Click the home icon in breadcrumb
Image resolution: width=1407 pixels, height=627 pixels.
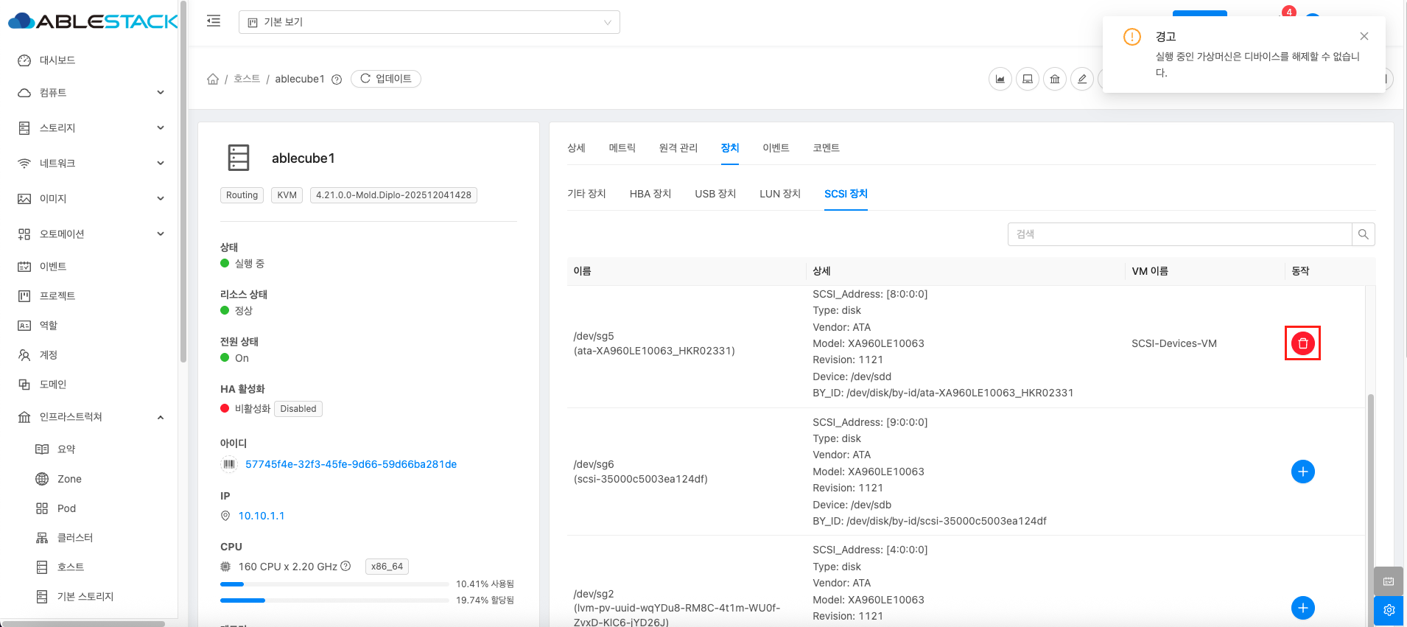(x=213, y=79)
